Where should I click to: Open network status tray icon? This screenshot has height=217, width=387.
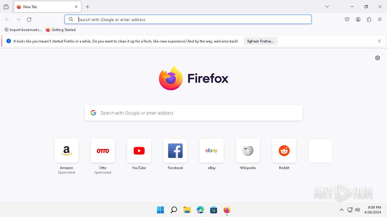pos(350,210)
